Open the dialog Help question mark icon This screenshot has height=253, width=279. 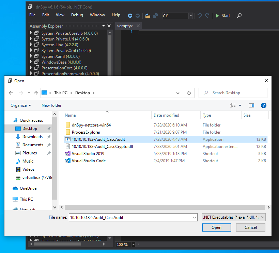[x=263, y=105]
